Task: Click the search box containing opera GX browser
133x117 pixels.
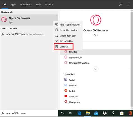Action: [x=29, y=113]
